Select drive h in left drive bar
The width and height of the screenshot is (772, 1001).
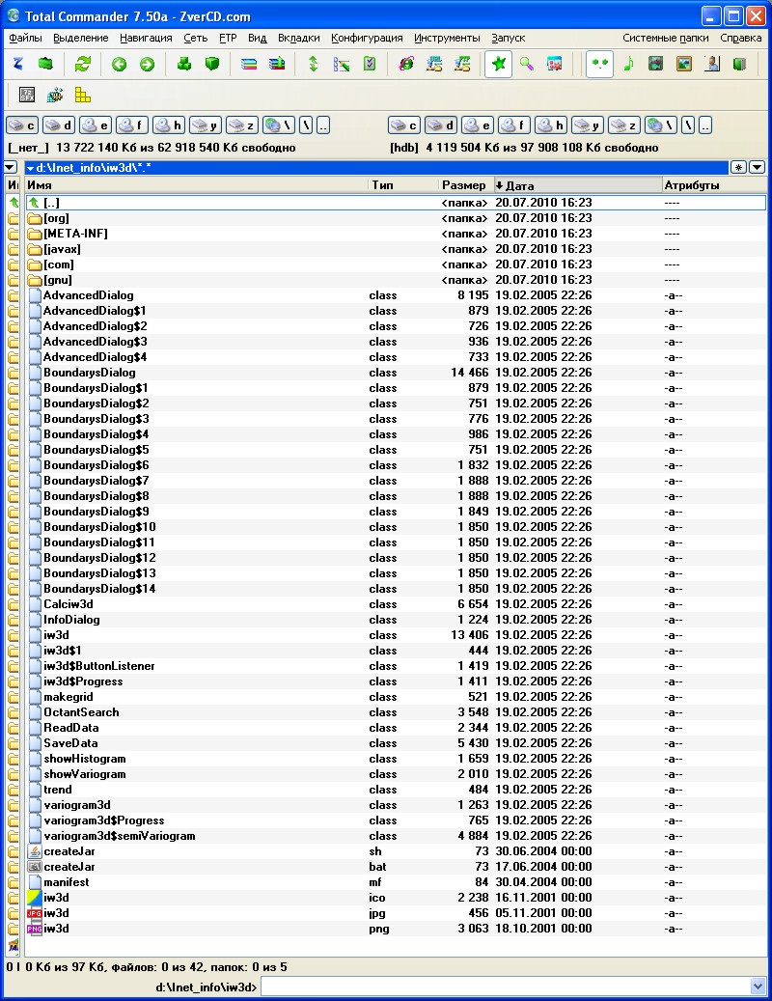tap(170, 125)
